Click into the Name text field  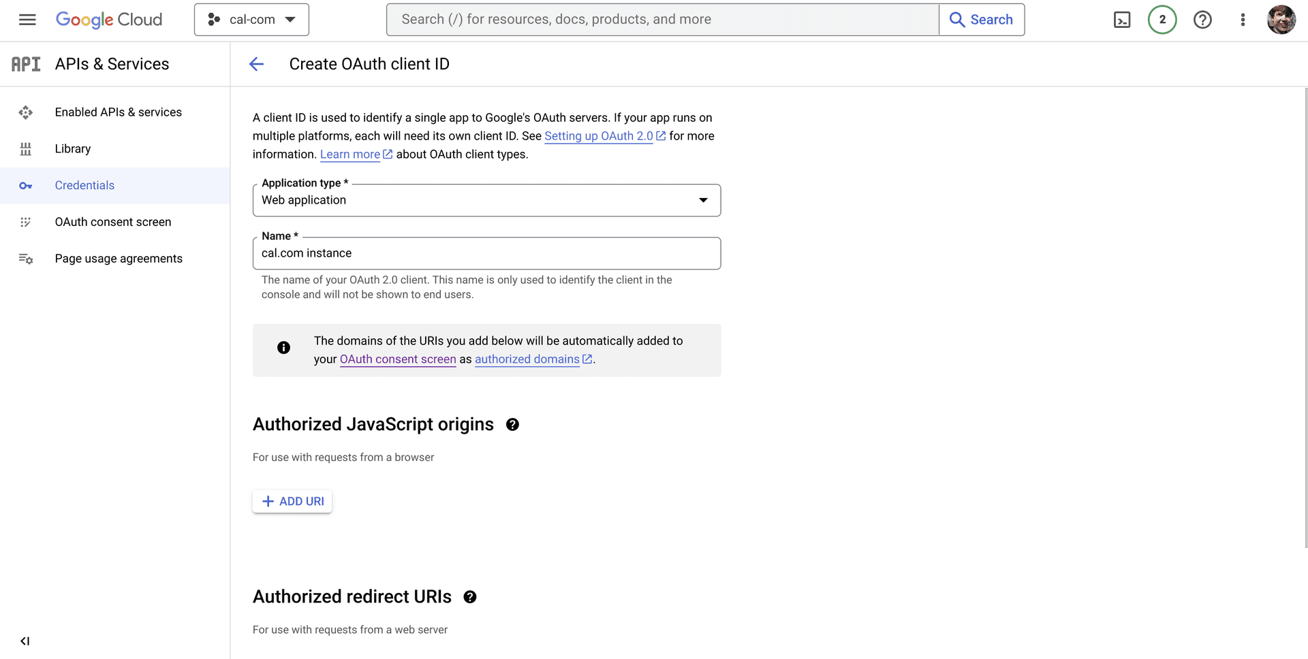click(x=486, y=253)
